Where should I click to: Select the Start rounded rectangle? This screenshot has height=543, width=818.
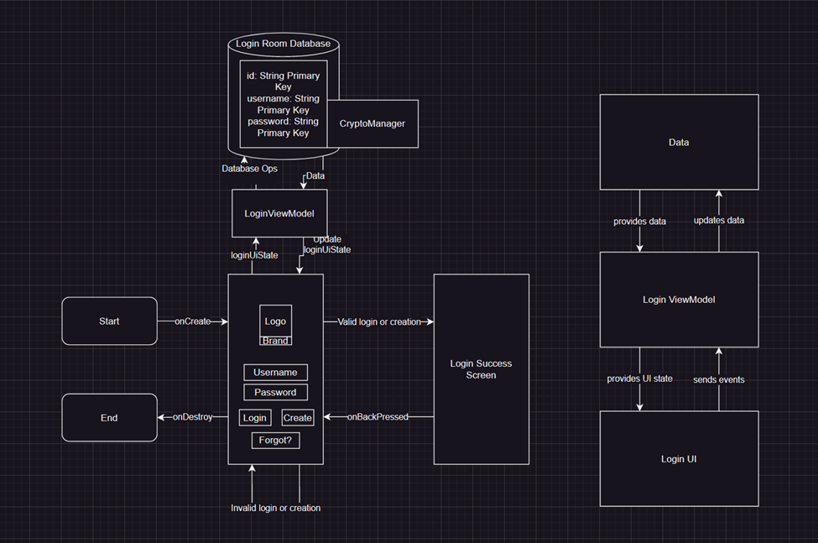pyautogui.click(x=109, y=321)
